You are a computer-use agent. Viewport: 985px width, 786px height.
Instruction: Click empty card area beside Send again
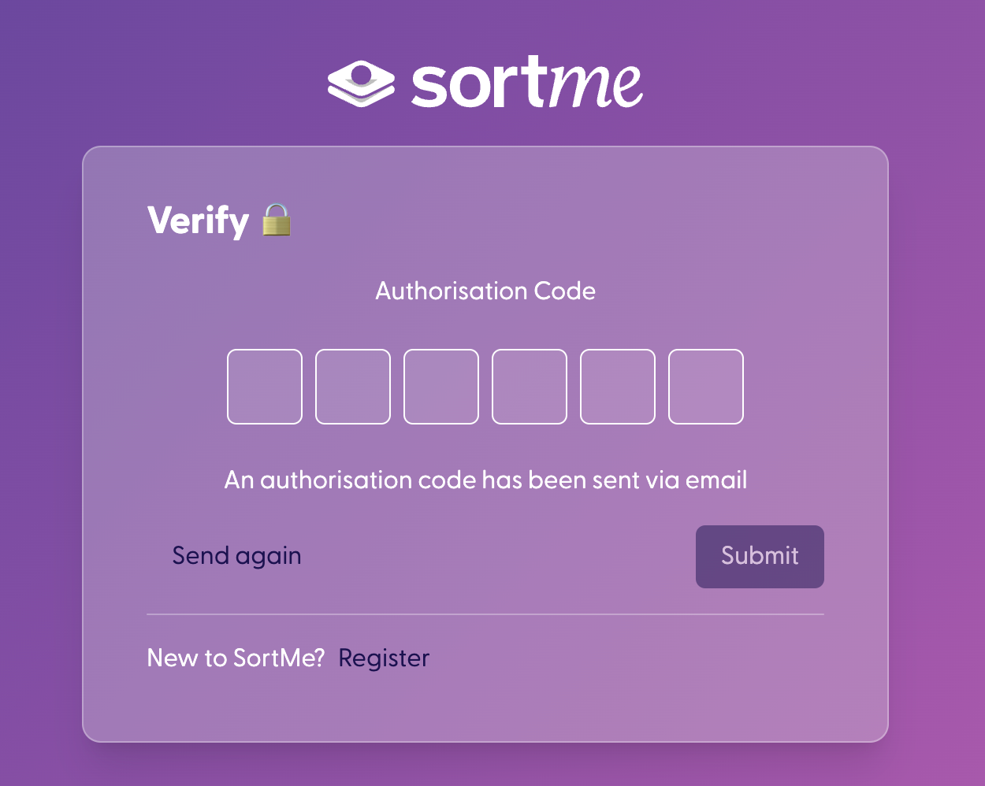coord(496,556)
